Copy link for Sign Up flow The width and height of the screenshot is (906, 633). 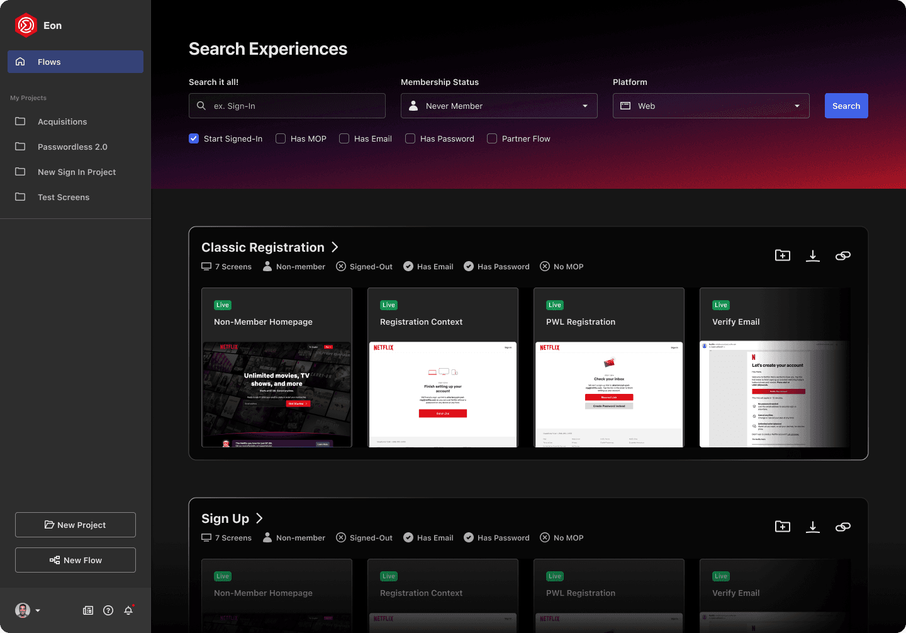point(843,526)
